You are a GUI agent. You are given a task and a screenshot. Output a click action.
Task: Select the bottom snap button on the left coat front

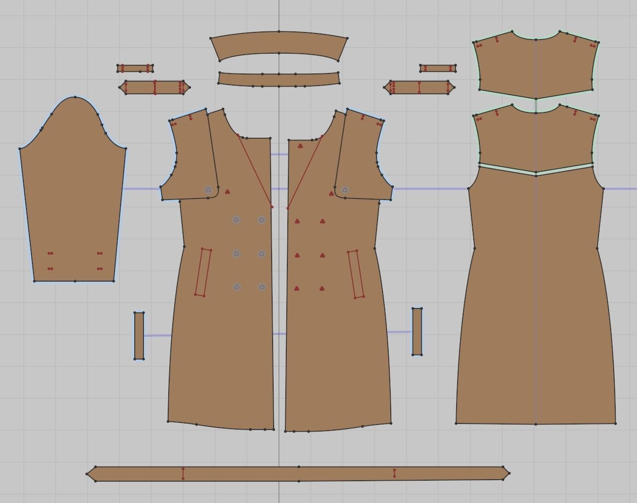coord(236,286)
